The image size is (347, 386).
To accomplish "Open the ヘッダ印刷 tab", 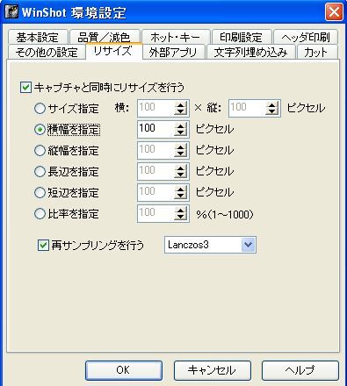I will (306, 37).
